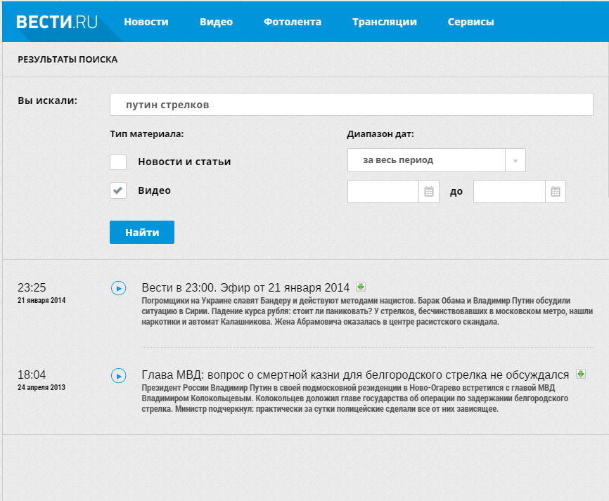Open the Вести в 23:00 Эфир headline
The image size is (609, 501).
tap(245, 287)
